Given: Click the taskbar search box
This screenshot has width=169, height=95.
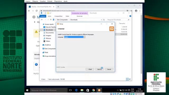Looking at the screenshot, I should [x=49, y=90].
